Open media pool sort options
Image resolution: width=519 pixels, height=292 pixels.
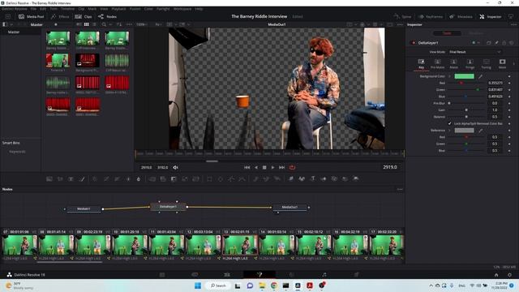(119, 24)
